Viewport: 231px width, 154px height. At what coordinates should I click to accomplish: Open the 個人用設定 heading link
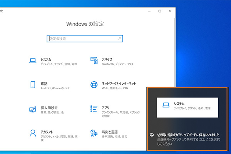coord(49,108)
